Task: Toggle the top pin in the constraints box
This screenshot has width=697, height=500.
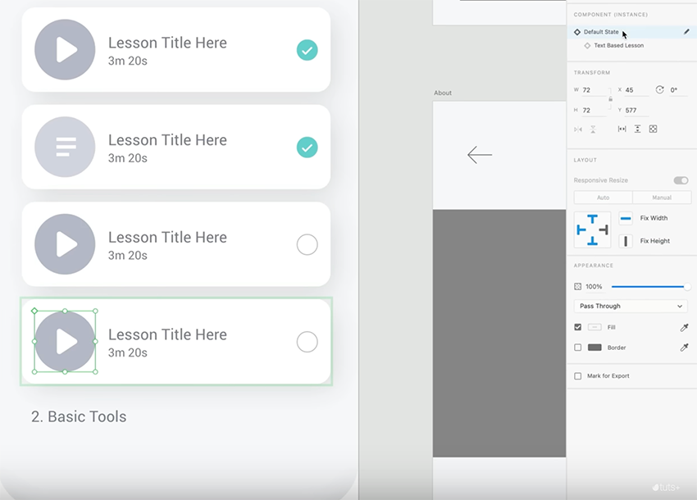Action: (593, 219)
